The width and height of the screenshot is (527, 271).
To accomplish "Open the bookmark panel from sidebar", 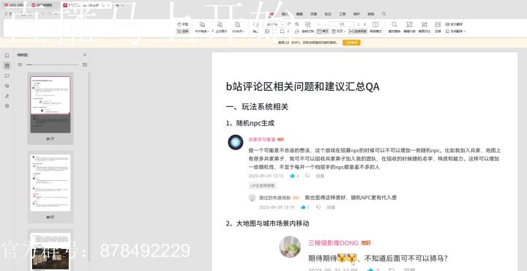I will [x=7, y=56].
